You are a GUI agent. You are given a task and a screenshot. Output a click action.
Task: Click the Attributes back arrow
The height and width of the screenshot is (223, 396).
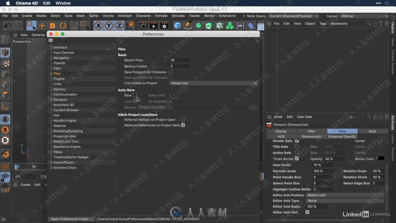click(x=351, y=117)
